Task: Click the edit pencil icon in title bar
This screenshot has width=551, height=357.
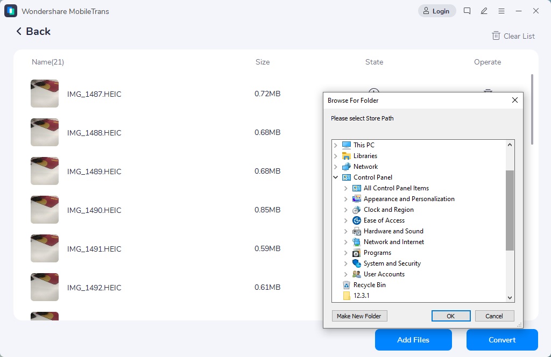Action: point(484,11)
